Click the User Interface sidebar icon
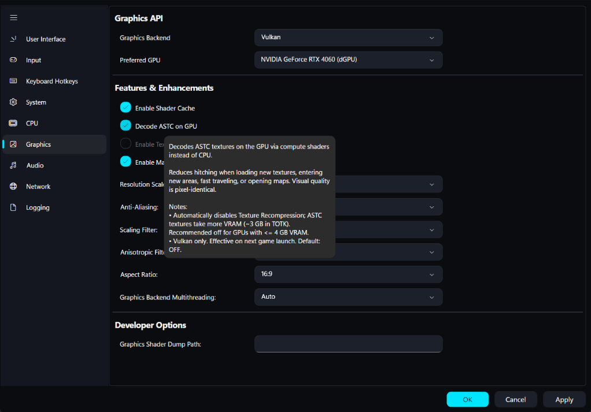Screen dimensions: 591x412 click(x=13, y=39)
